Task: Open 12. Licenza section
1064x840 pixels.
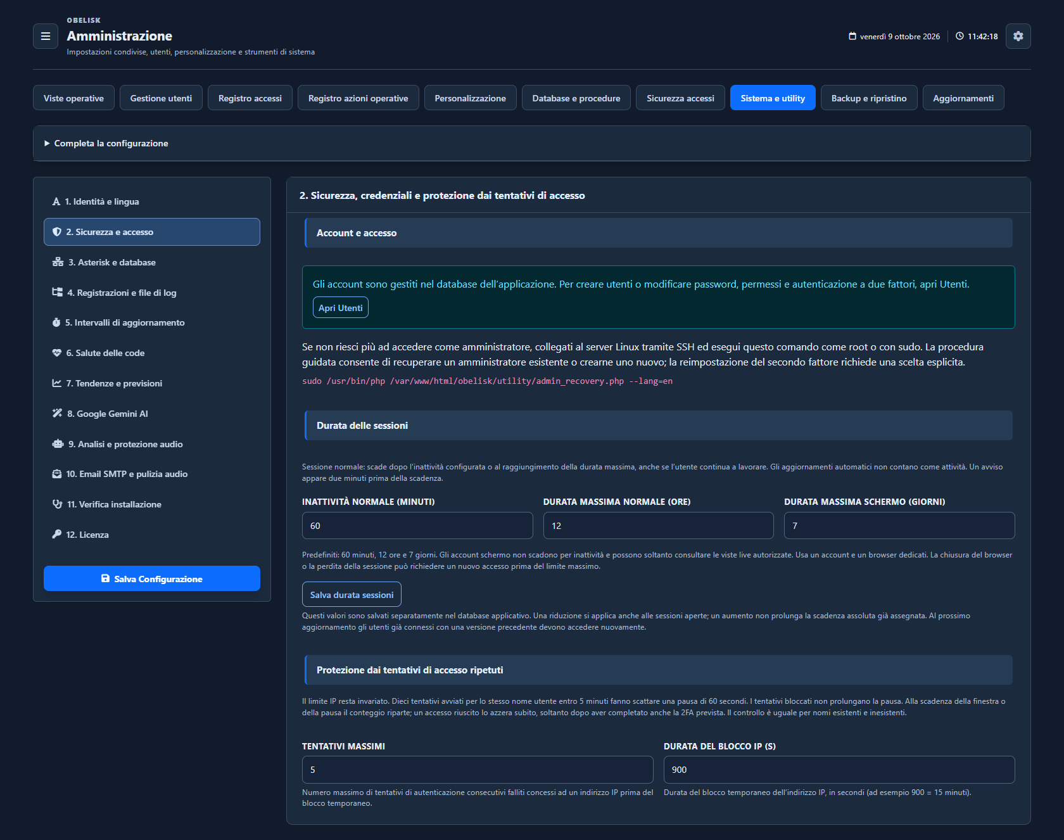Action: [x=152, y=534]
